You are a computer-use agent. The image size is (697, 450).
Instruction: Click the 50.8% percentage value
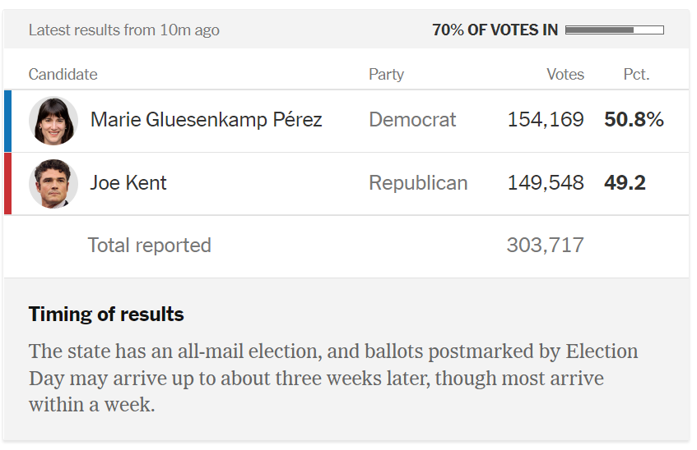point(634,120)
